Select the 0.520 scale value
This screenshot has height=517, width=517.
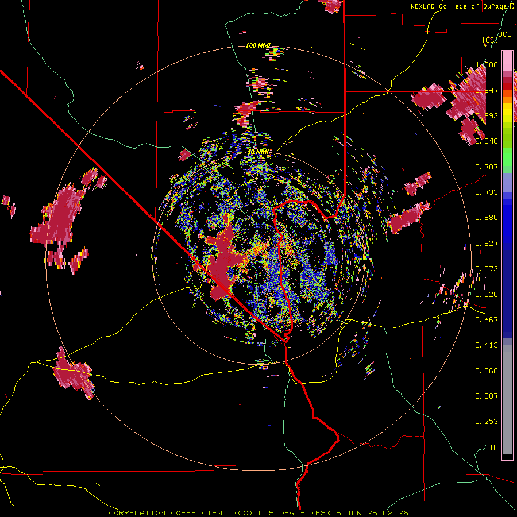[487, 295]
